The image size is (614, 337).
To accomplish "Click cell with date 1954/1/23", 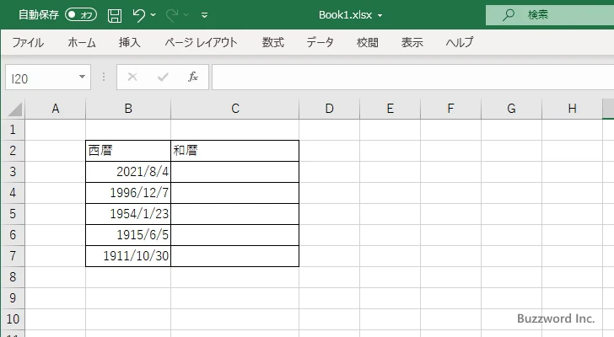I will click(x=128, y=214).
